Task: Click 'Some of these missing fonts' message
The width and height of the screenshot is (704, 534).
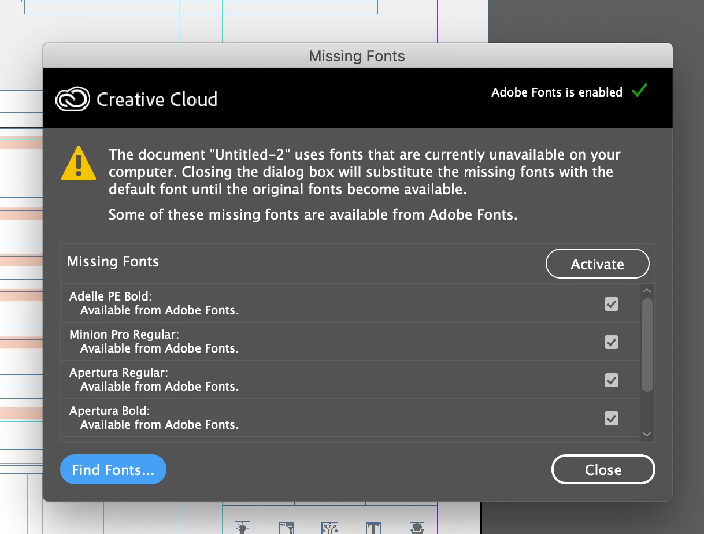Action: [313, 215]
